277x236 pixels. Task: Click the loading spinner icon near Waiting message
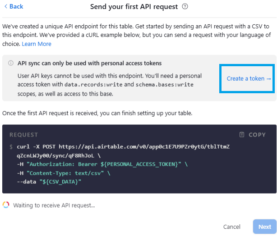(x=6, y=205)
